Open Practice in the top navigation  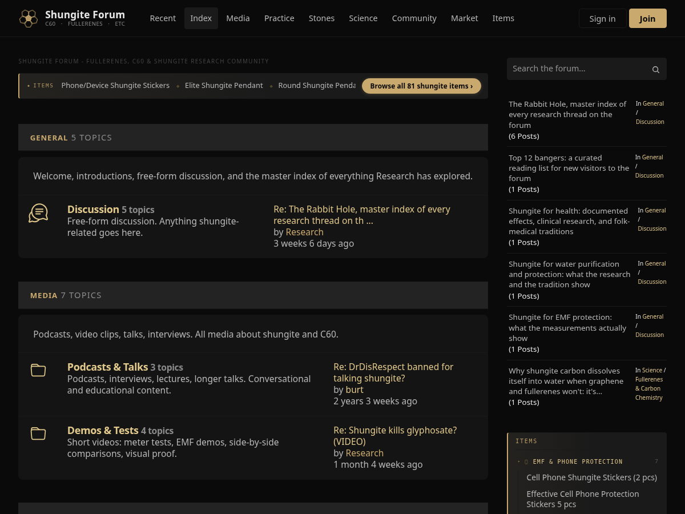(x=279, y=18)
